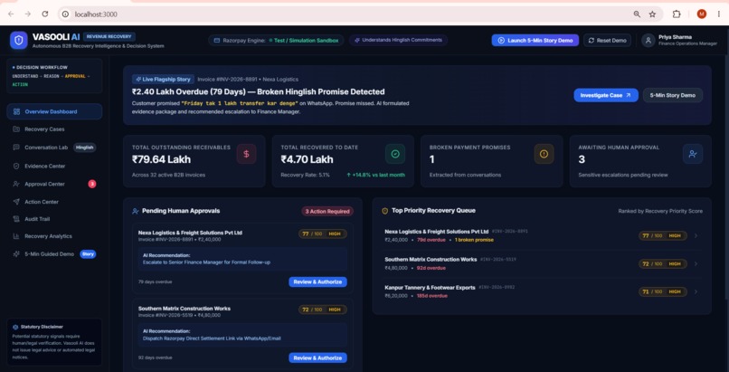Screen dimensions: 729x372
Task: Open Chrome three-dot menu
Action: point(719,14)
